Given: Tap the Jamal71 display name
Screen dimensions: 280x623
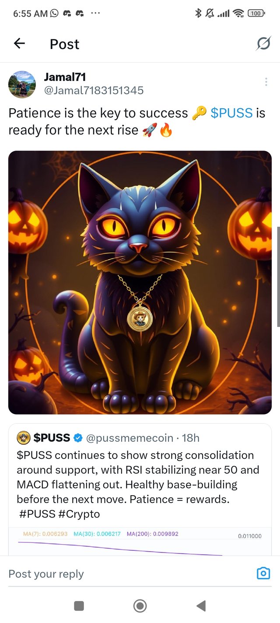Looking at the screenshot, I should pos(65,77).
